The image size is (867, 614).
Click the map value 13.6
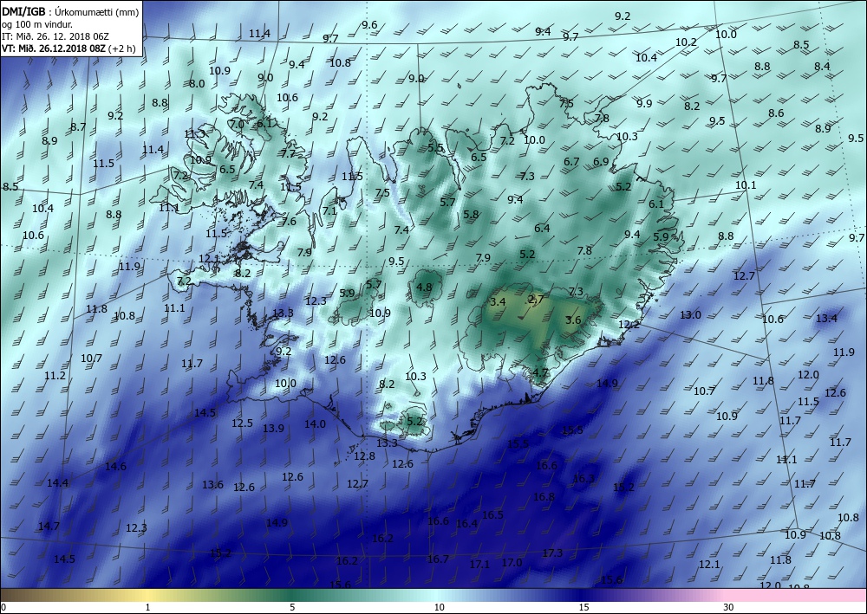pos(212,485)
